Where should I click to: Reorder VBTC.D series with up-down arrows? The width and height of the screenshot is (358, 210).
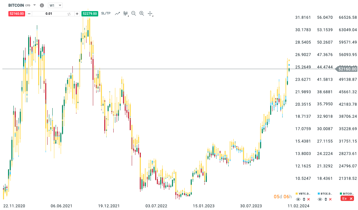click(x=304, y=199)
